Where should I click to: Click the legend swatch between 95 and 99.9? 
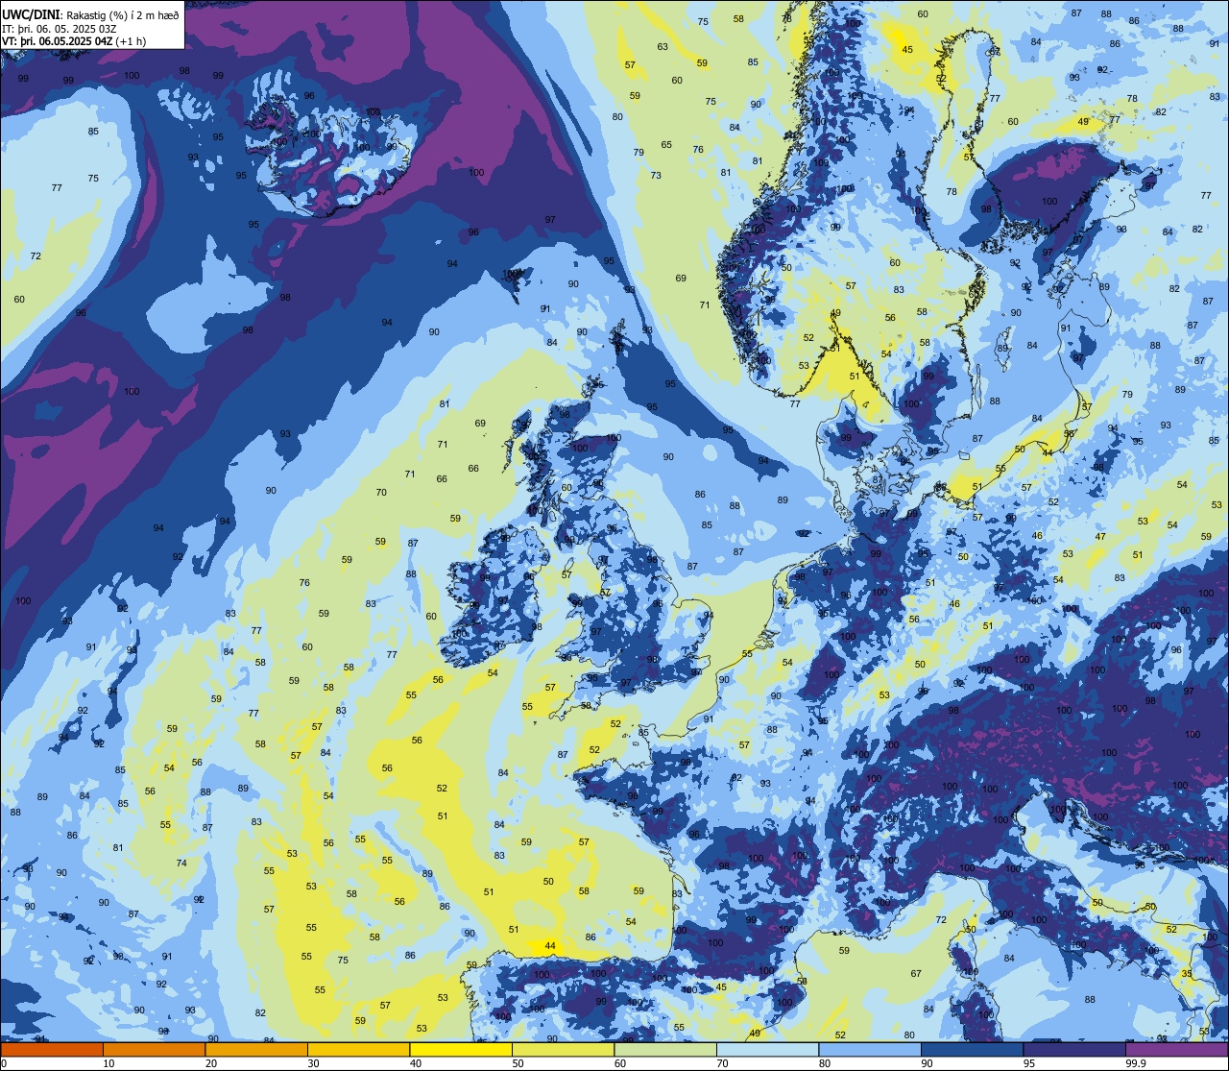pyautogui.click(x=1074, y=1050)
